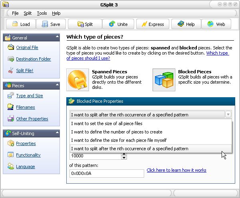Select the Blocked Pieces cubes icon
Image resolution: width=240 pixels, height=198 pixels.
click(164, 80)
